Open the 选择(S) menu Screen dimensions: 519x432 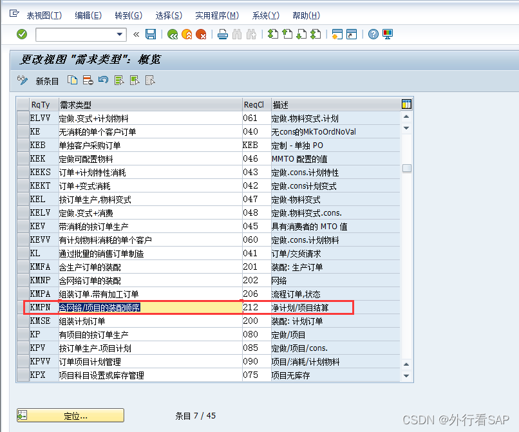coord(169,15)
